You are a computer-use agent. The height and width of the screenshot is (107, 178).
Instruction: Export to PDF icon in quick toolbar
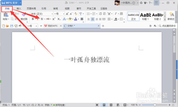(x=16, y=26)
